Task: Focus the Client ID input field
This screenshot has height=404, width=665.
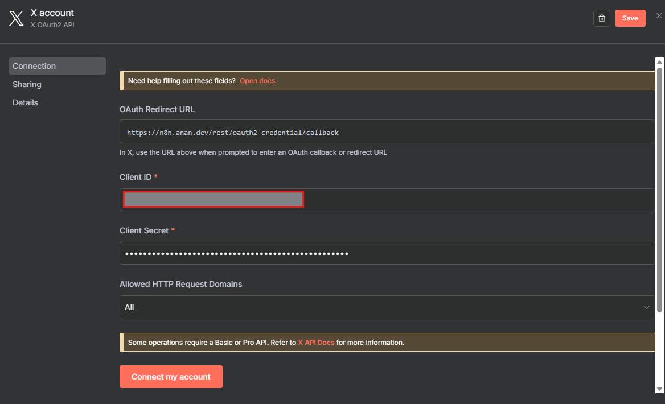Action: 478,200
